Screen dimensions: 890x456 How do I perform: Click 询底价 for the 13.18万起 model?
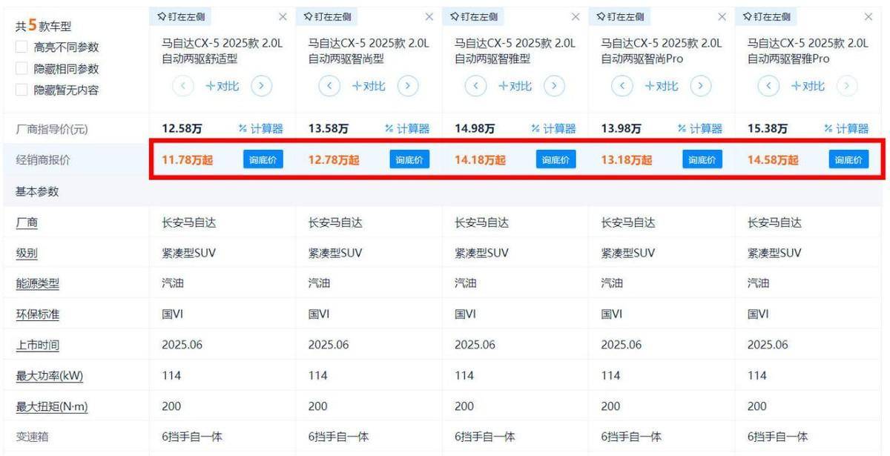click(x=702, y=159)
